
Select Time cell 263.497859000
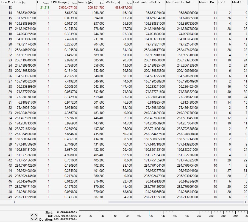coord(26,118)
